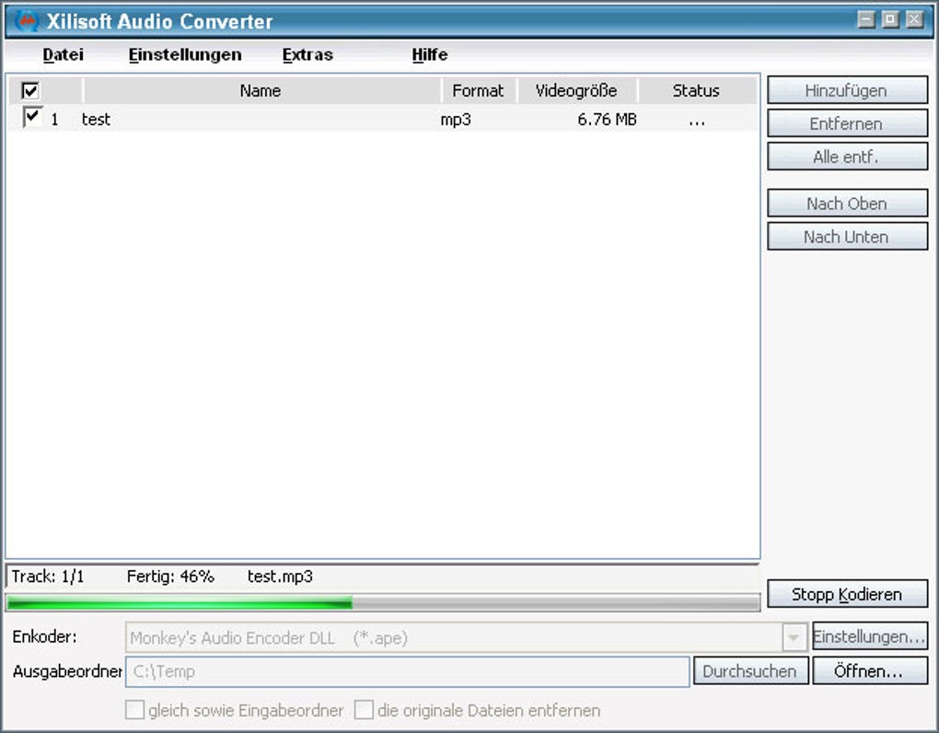Open the Extras menu
Viewport: 939px width, 733px height.
coord(307,54)
